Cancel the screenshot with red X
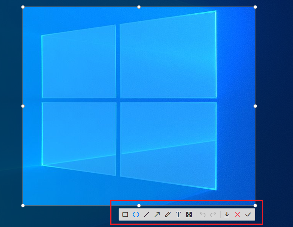This screenshot has height=227, width=293. click(237, 214)
